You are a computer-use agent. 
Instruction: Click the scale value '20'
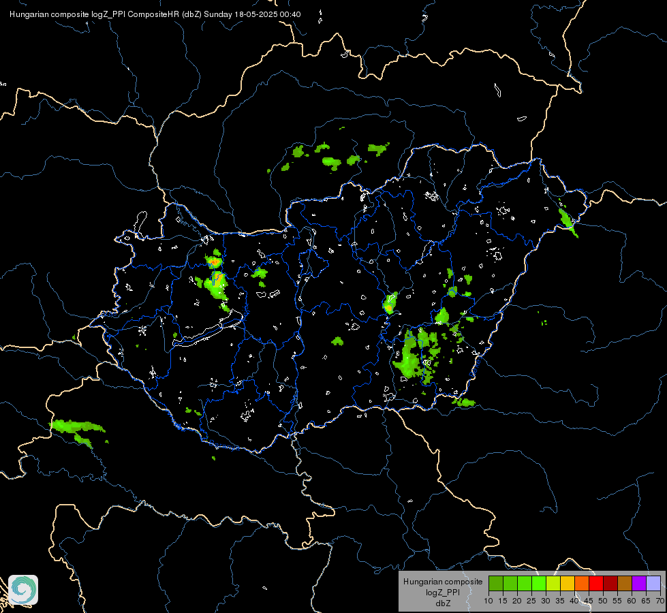517,601
